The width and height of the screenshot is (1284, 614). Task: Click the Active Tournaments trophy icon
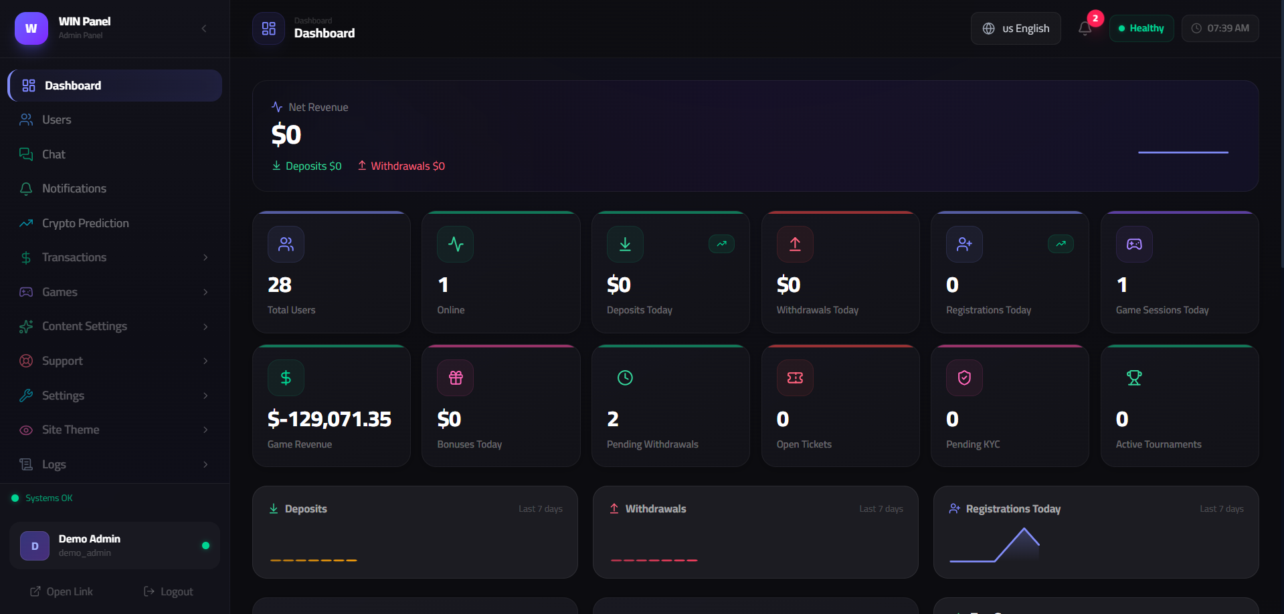(x=1134, y=378)
